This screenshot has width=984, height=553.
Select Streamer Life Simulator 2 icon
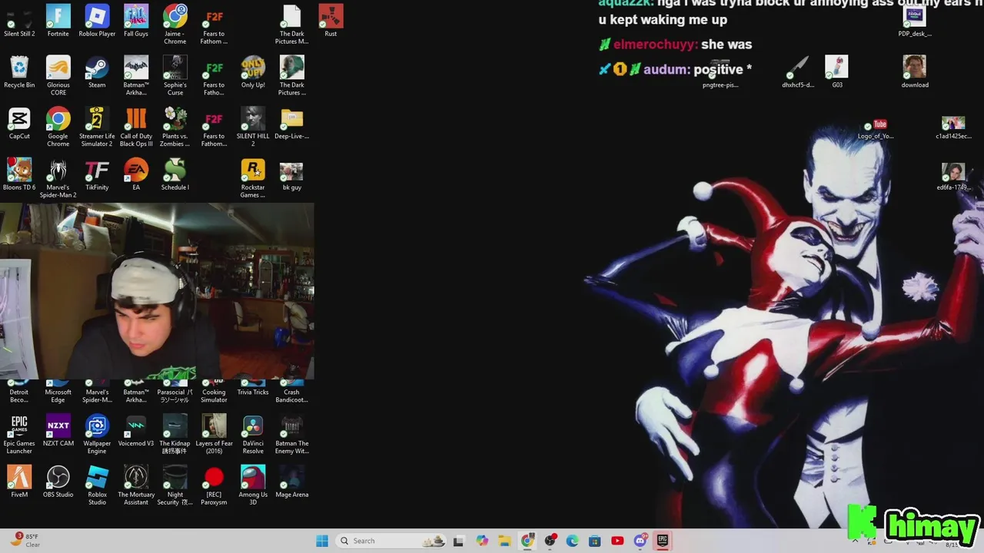(97, 127)
